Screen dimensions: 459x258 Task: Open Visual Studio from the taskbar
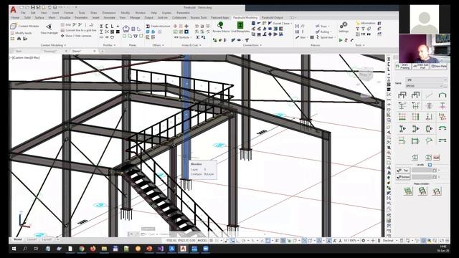pos(161,249)
